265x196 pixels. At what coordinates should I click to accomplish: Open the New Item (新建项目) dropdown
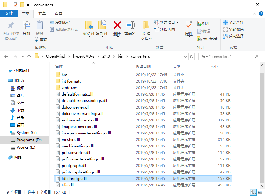pyautogui.click(x=177, y=23)
